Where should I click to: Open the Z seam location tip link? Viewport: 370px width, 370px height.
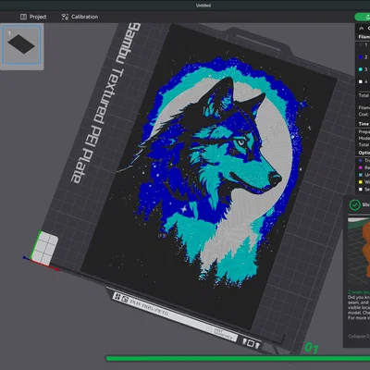[359, 292]
